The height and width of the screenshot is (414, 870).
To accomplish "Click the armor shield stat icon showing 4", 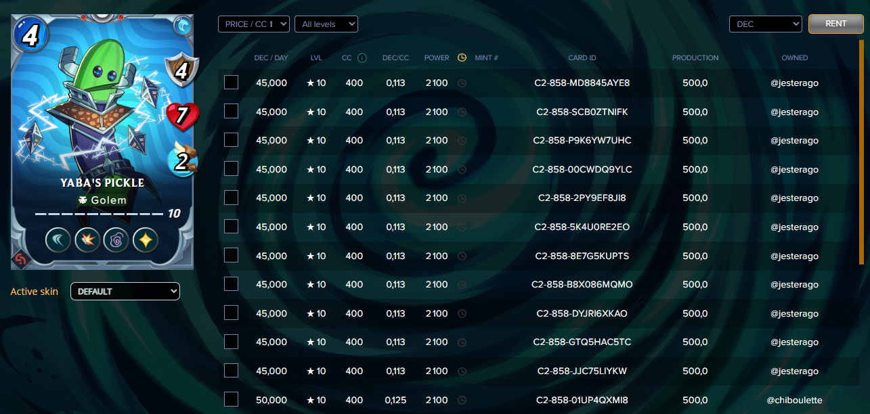I will 182,70.
